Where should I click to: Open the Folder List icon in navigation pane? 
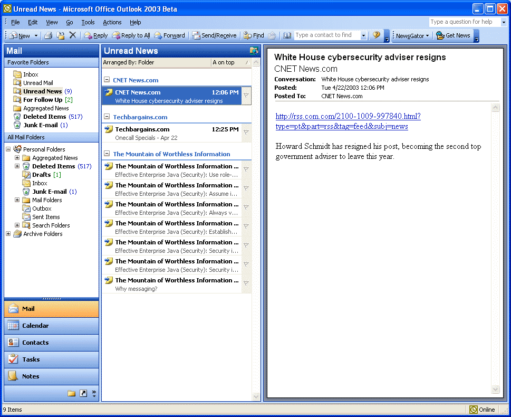(72, 393)
